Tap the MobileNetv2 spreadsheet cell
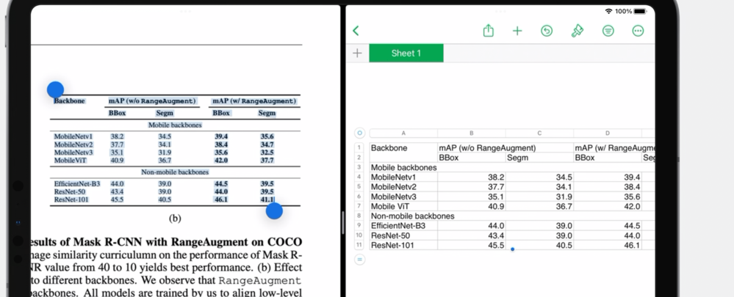The height and width of the screenshot is (297, 734). tap(403, 187)
